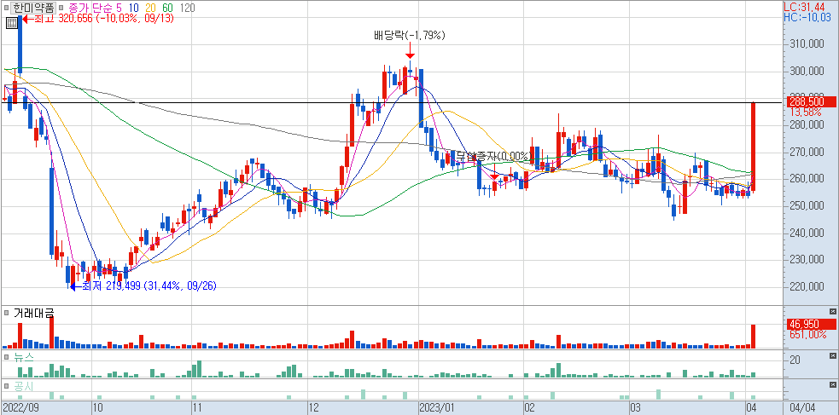This screenshot has width=839, height=415.
Task: Select the 10-day moving average label
Action: (134, 8)
